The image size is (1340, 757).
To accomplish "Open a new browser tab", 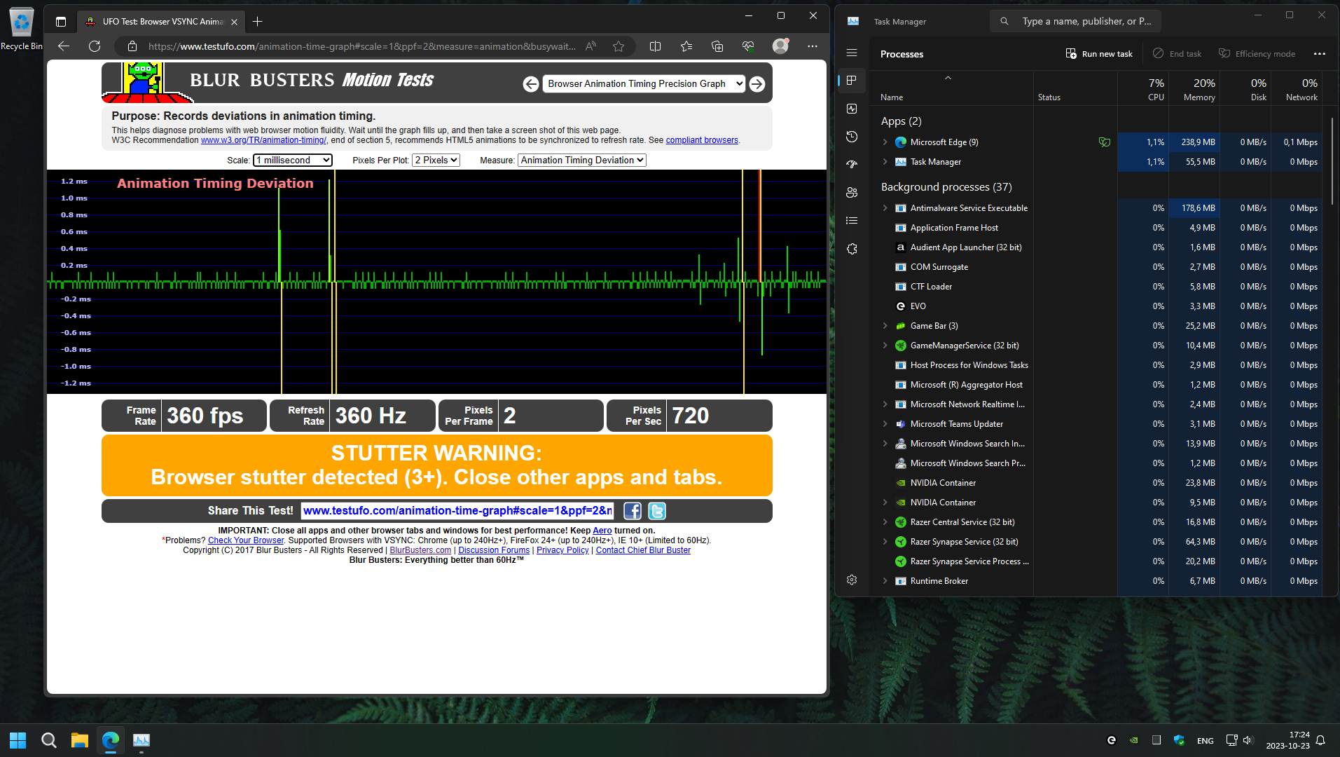I will [257, 22].
